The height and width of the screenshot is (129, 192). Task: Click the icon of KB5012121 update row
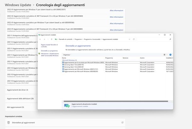[x=63, y=69]
